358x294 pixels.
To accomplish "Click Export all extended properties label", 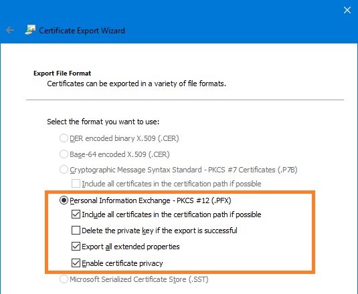I will point(130,247).
